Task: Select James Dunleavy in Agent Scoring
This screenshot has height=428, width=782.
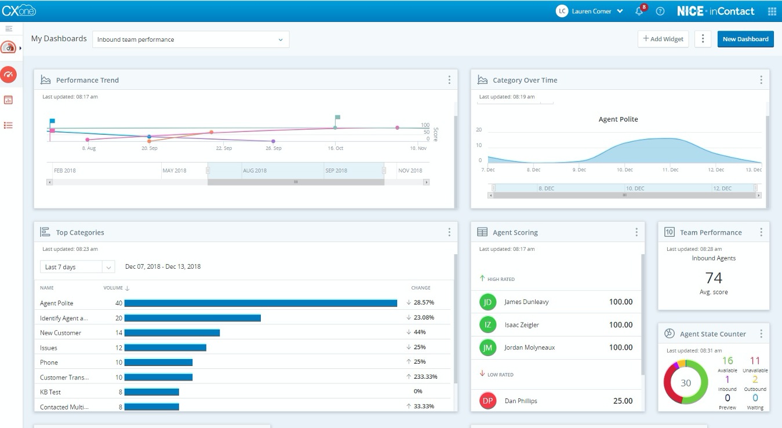Action: (x=526, y=302)
